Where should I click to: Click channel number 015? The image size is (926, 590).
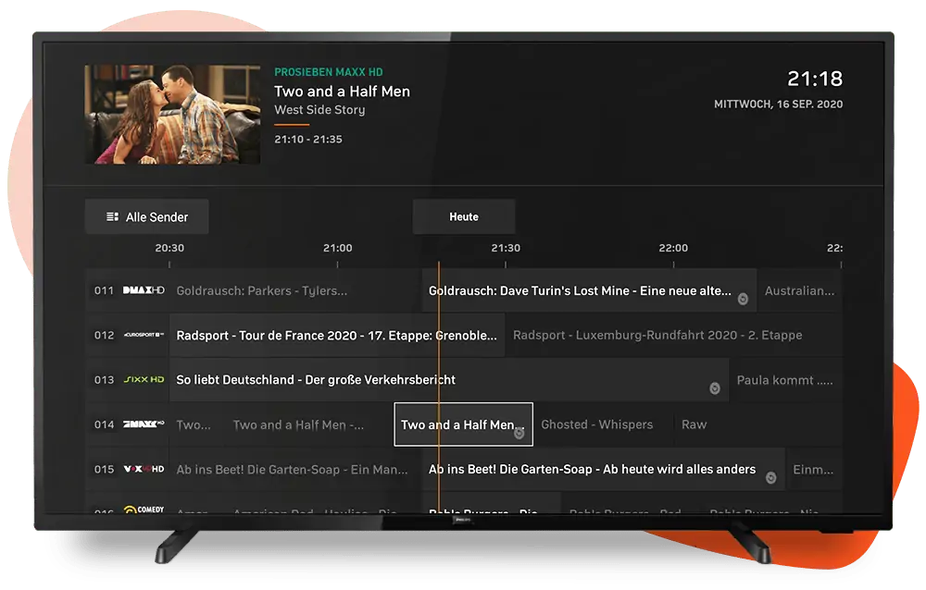(x=104, y=469)
